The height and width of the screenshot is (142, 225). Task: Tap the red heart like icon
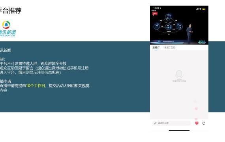tap(197, 123)
